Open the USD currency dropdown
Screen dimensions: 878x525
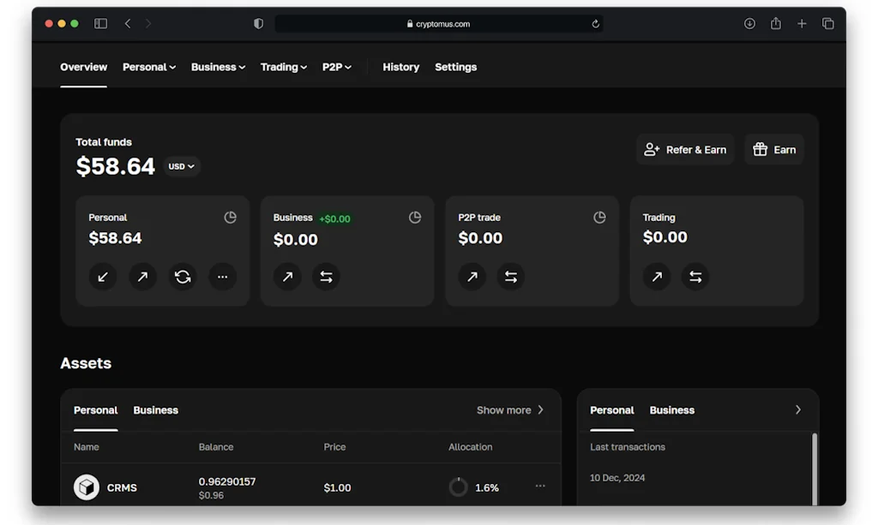point(181,166)
